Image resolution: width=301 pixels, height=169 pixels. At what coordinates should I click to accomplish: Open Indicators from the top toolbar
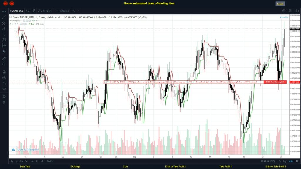(x=64, y=11)
